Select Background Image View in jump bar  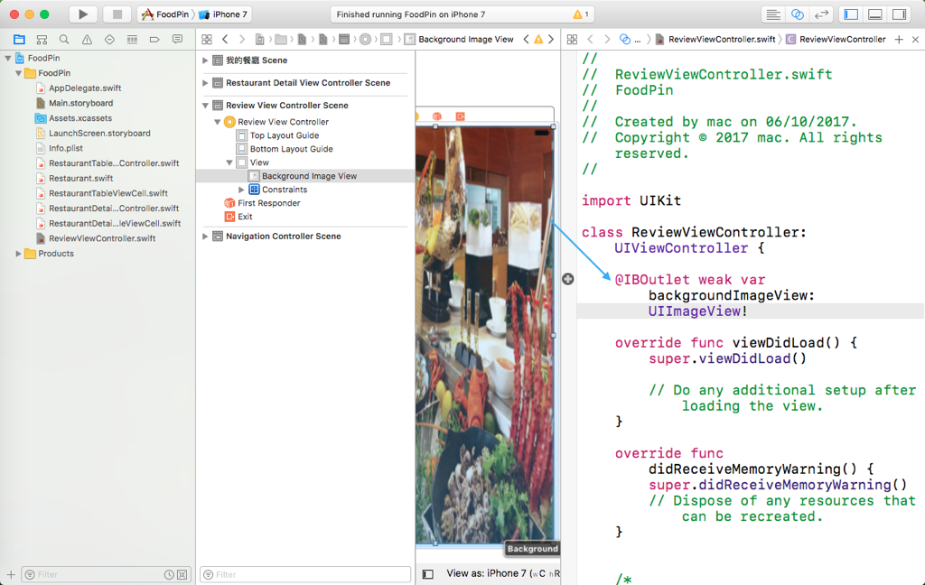pos(465,40)
